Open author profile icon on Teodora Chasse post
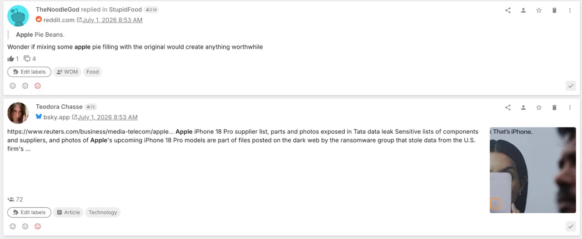Viewport: 582px width, 239px height. [523, 107]
